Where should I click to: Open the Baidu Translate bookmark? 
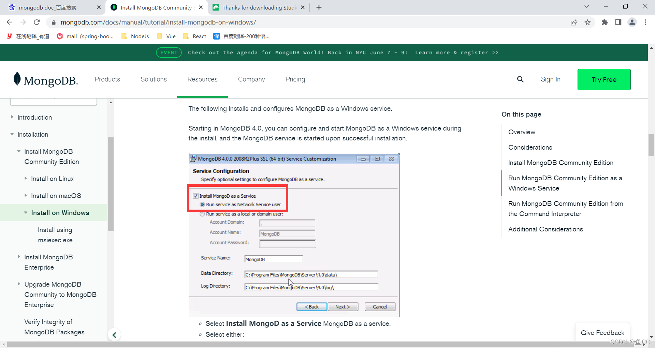(242, 36)
